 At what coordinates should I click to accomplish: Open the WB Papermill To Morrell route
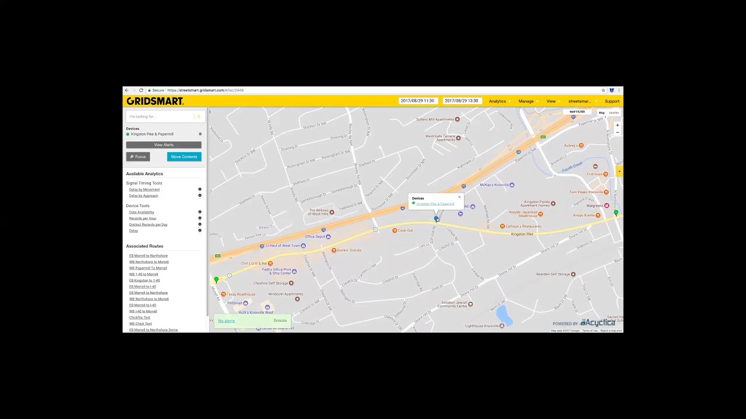pyautogui.click(x=148, y=268)
